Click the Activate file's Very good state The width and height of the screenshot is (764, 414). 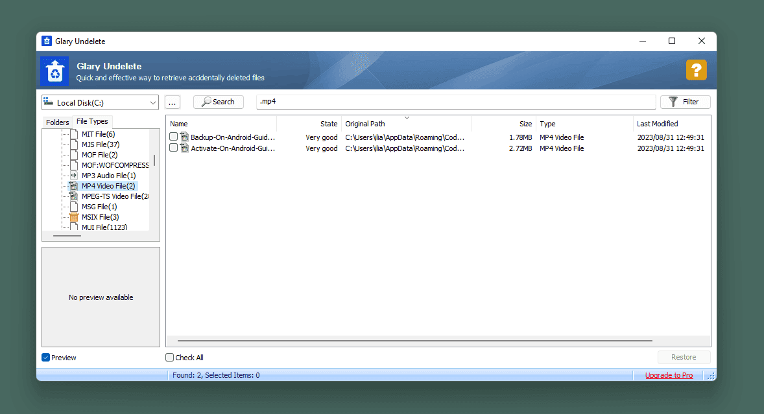[x=322, y=148]
